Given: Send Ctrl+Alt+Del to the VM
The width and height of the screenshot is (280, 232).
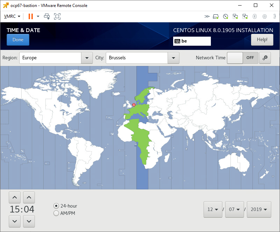Looking at the screenshot, I should (x=47, y=16).
